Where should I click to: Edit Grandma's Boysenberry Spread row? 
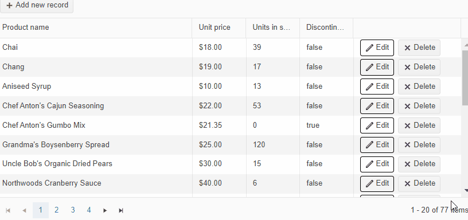[x=377, y=145]
